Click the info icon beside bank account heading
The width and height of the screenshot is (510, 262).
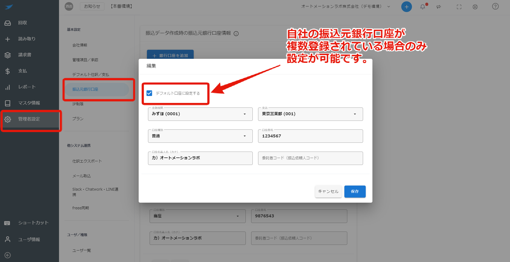(236, 34)
